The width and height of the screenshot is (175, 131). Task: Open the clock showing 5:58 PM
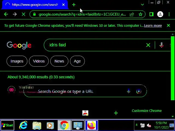(161, 125)
